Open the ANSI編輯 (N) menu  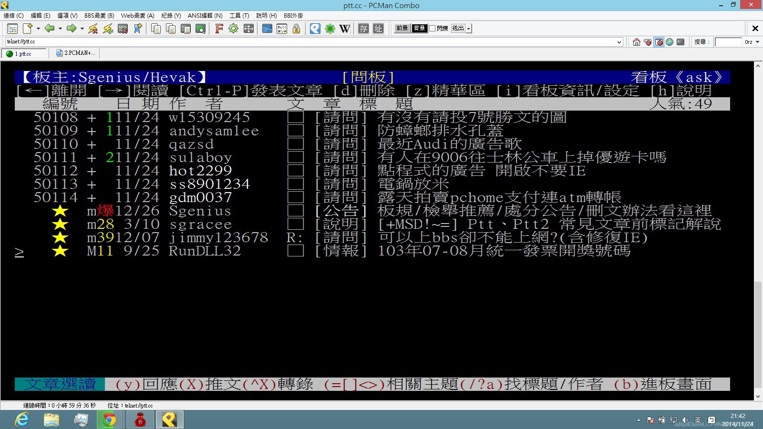pyautogui.click(x=205, y=16)
